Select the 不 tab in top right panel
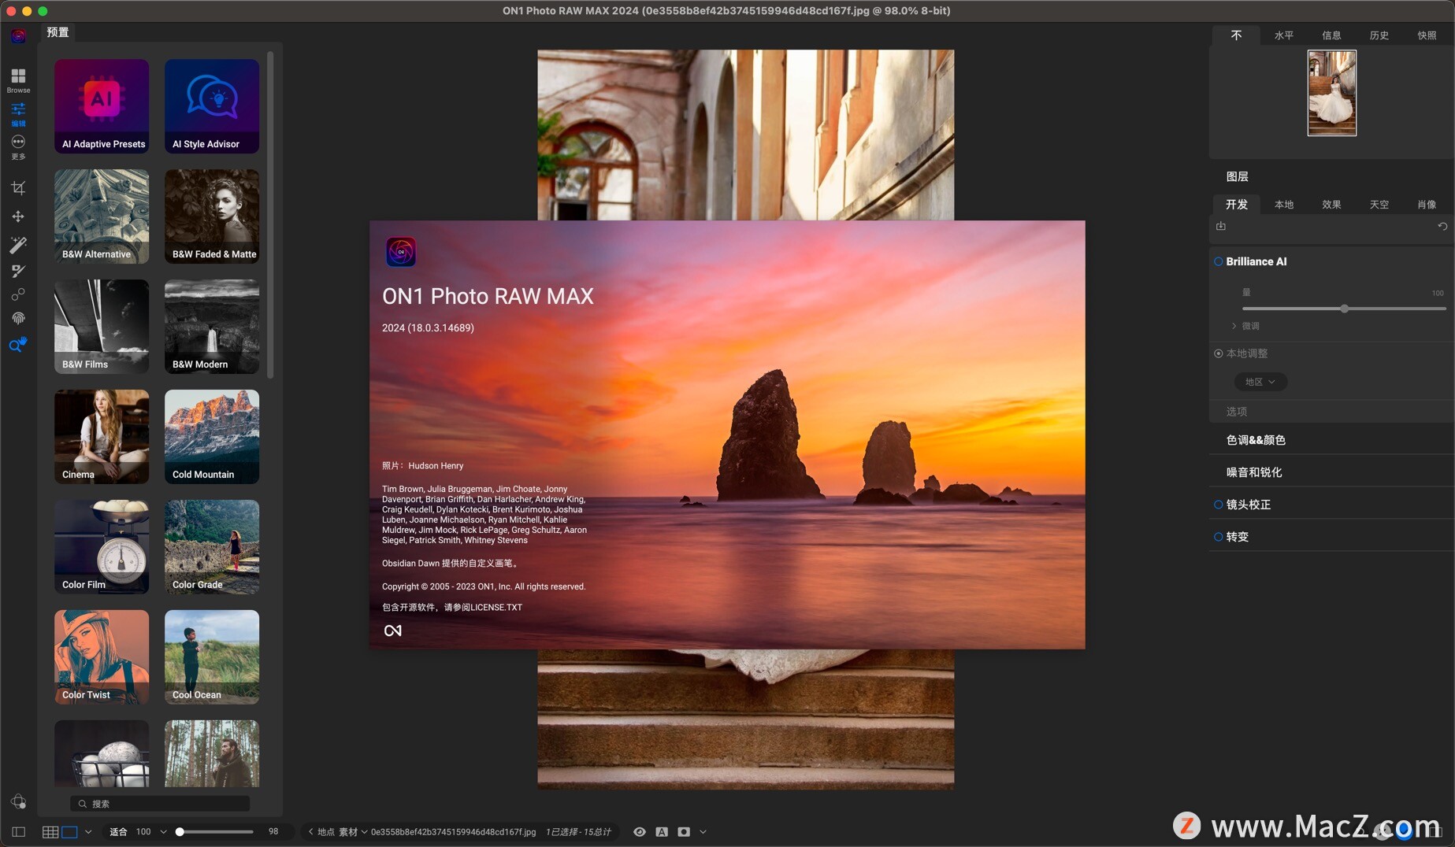This screenshot has height=847, width=1455. pyautogui.click(x=1236, y=35)
